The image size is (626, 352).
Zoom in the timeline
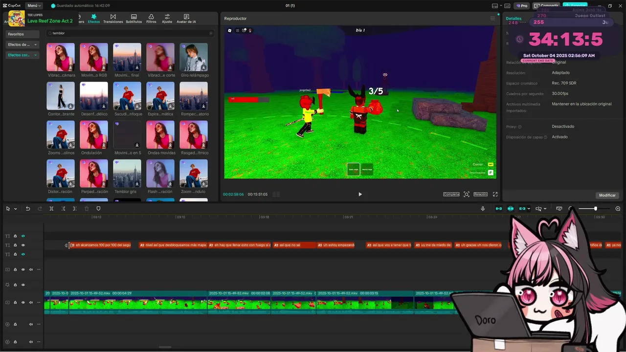pos(618,209)
